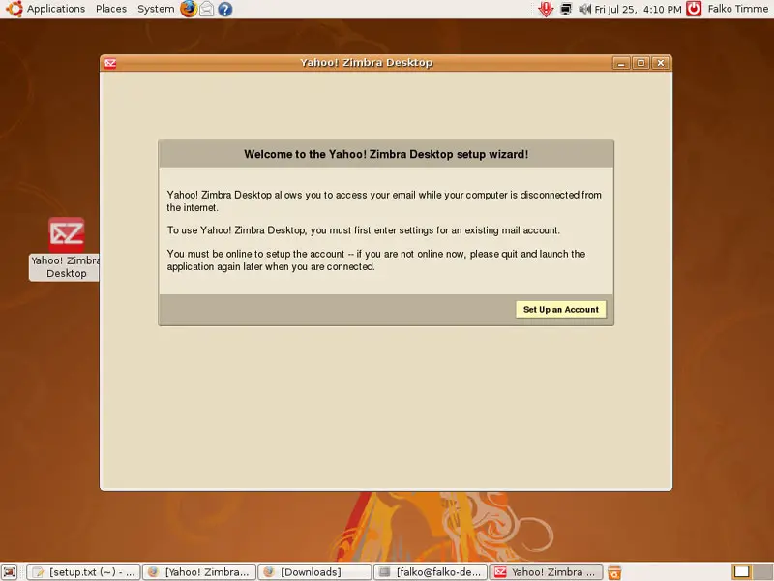Click the "Yahoo! Zimbra Desktop" window title text
This screenshot has width=774, height=581.
pyautogui.click(x=367, y=63)
